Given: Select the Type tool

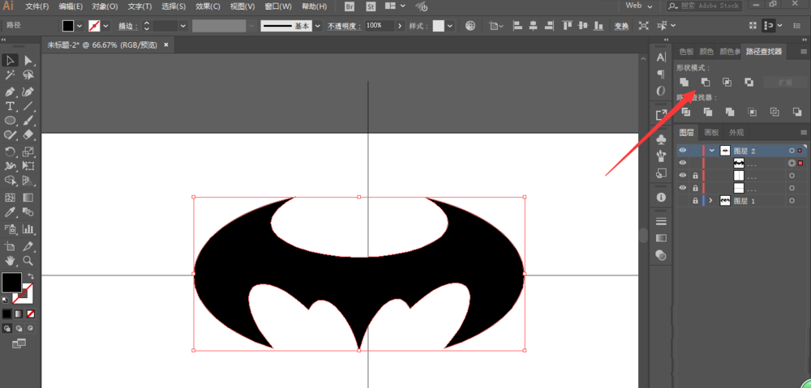Looking at the screenshot, I should 10,106.
